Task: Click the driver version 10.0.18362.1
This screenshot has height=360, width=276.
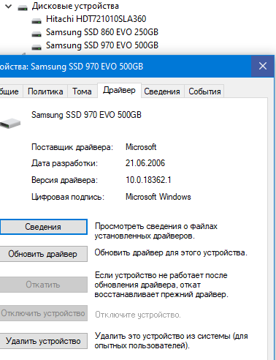Action: click(x=148, y=180)
